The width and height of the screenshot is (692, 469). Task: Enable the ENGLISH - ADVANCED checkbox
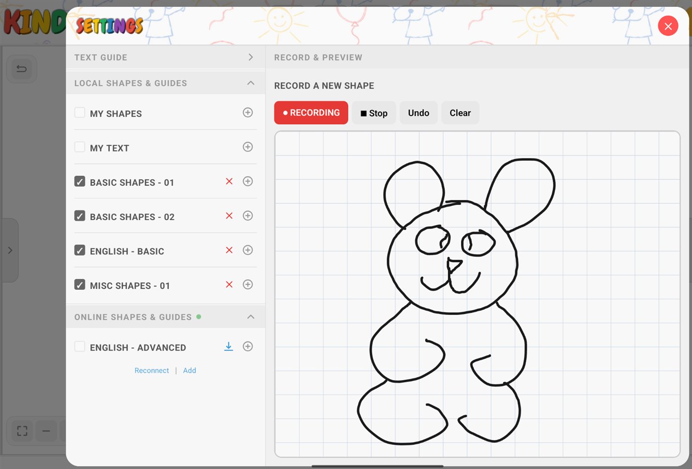pos(80,347)
